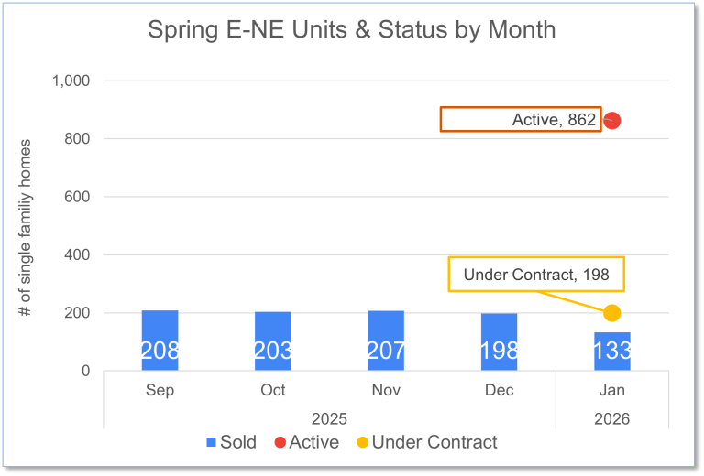The width and height of the screenshot is (704, 476).
Task: Select the chart title text
Action: pyautogui.click(x=352, y=29)
